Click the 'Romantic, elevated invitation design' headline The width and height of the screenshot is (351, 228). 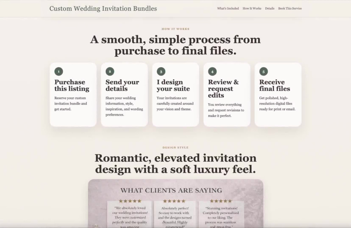(x=175, y=164)
